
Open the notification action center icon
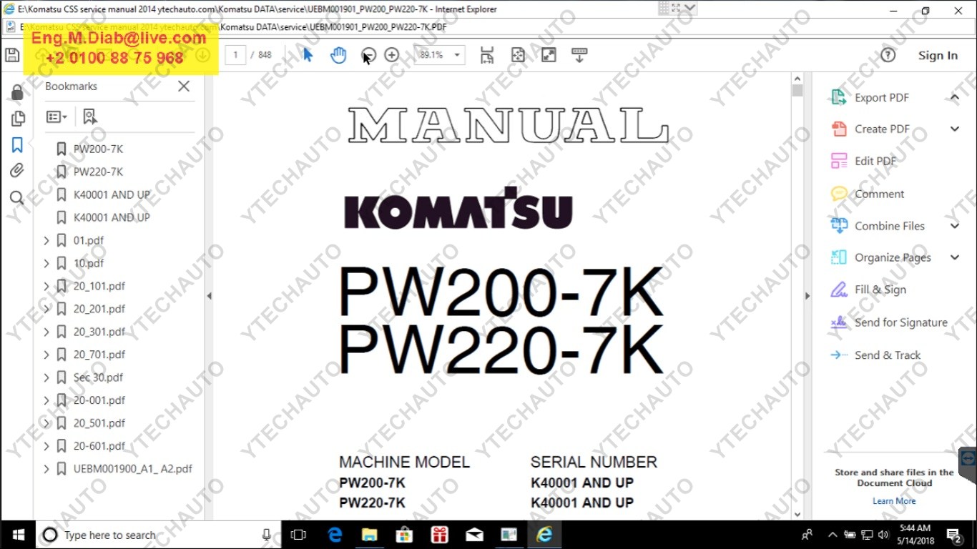tap(954, 535)
